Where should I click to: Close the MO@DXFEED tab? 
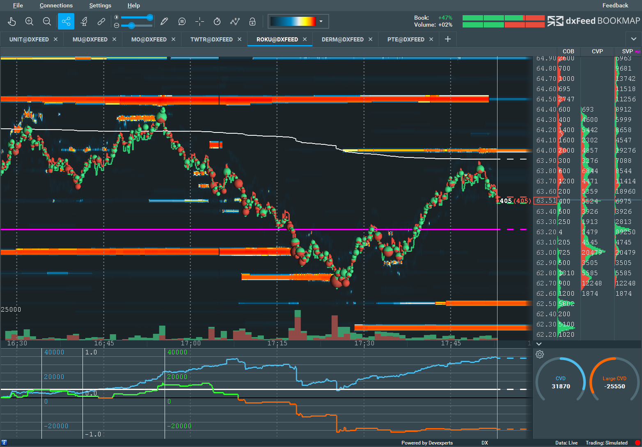tap(173, 39)
